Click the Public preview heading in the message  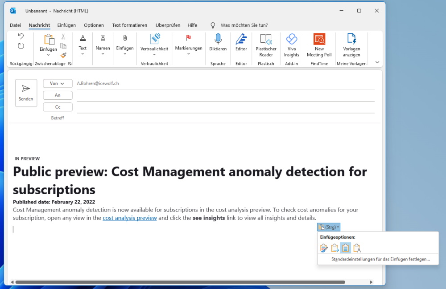click(190, 180)
